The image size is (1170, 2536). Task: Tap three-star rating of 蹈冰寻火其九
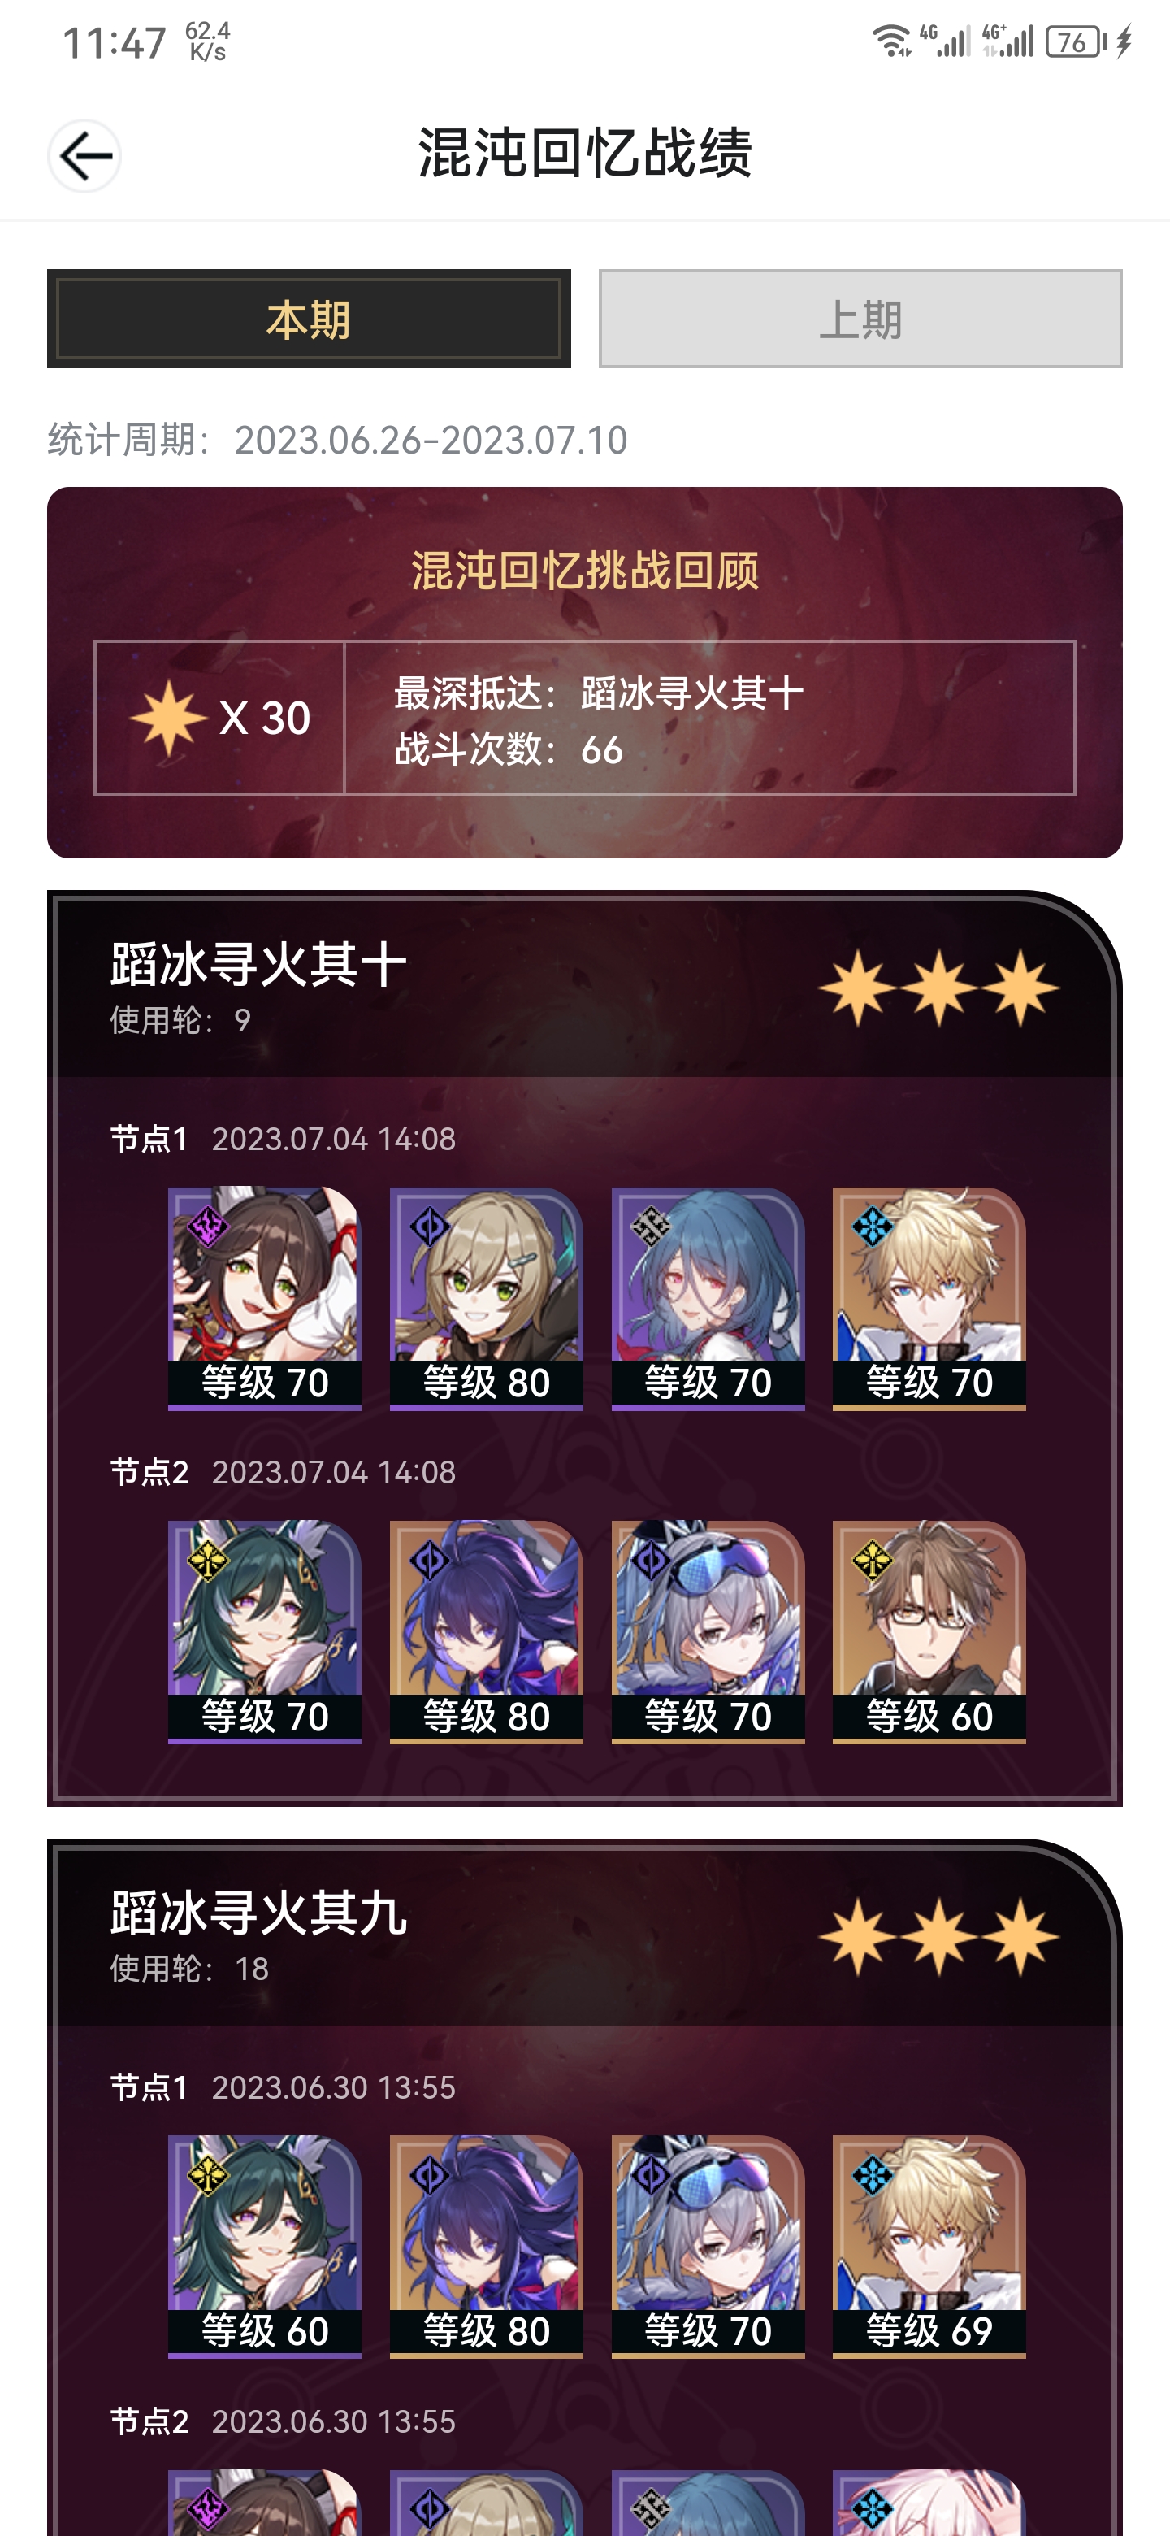click(938, 1936)
